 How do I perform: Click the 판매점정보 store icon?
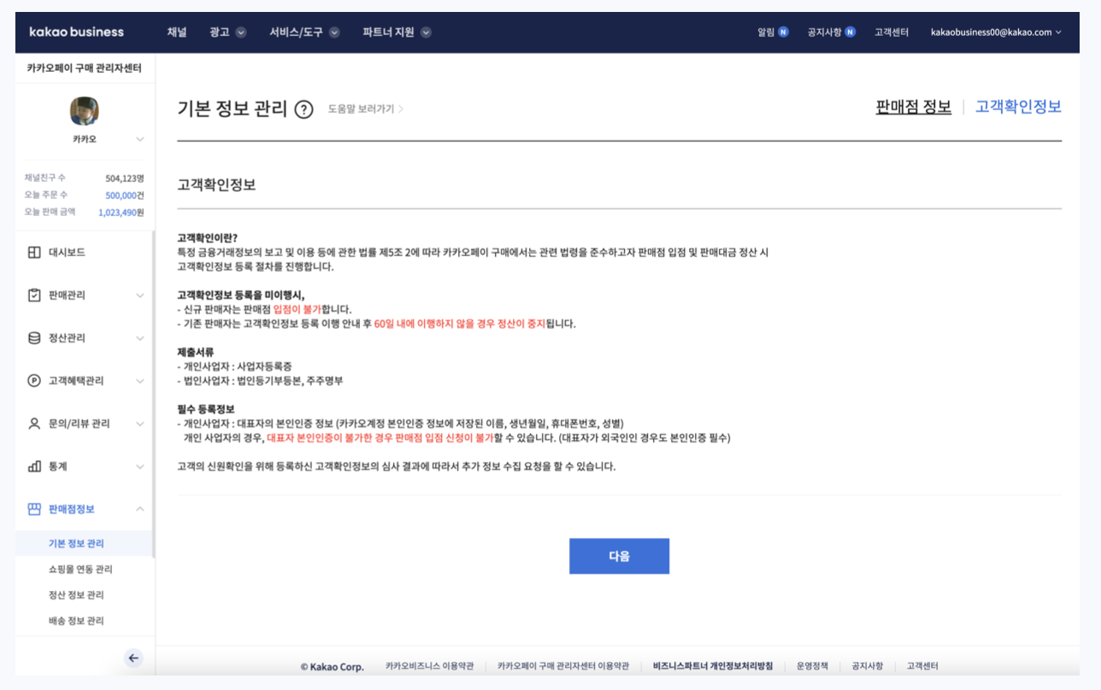[x=34, y=509]
